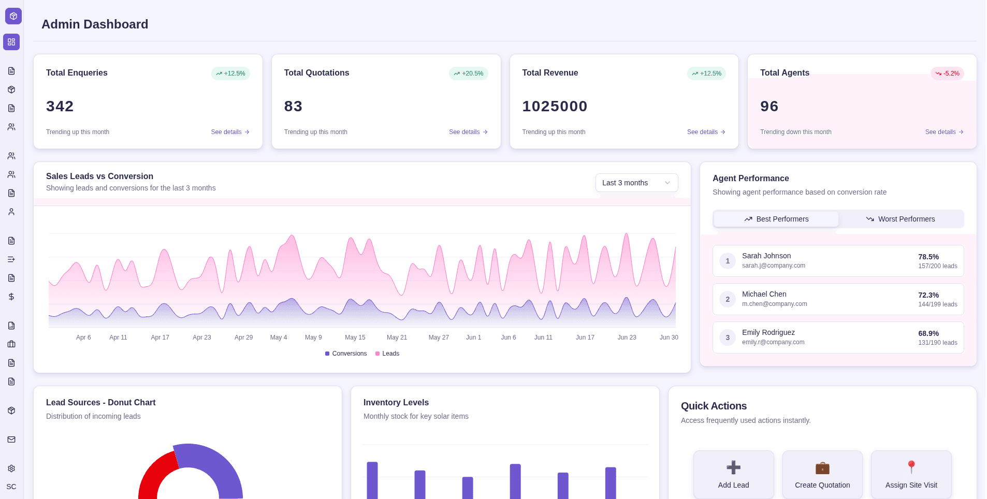Open the Last 3 months dropdown
Image resolution: width=987 pixels, height=499 pixels.
pyautogui.click(x=636, y=182)
